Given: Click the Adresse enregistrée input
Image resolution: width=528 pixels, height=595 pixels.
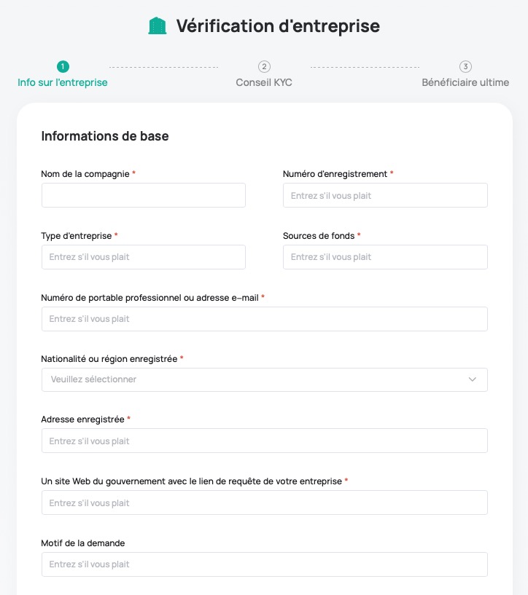Looking at the screenshot, I should pos(265,441).
